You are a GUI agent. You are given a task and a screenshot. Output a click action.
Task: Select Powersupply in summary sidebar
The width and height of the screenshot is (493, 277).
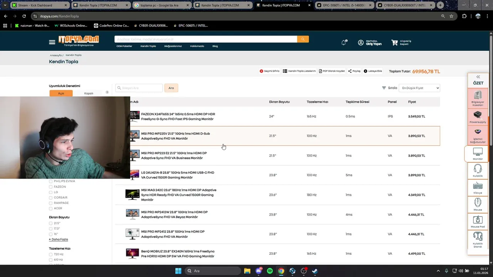point(478,117)
